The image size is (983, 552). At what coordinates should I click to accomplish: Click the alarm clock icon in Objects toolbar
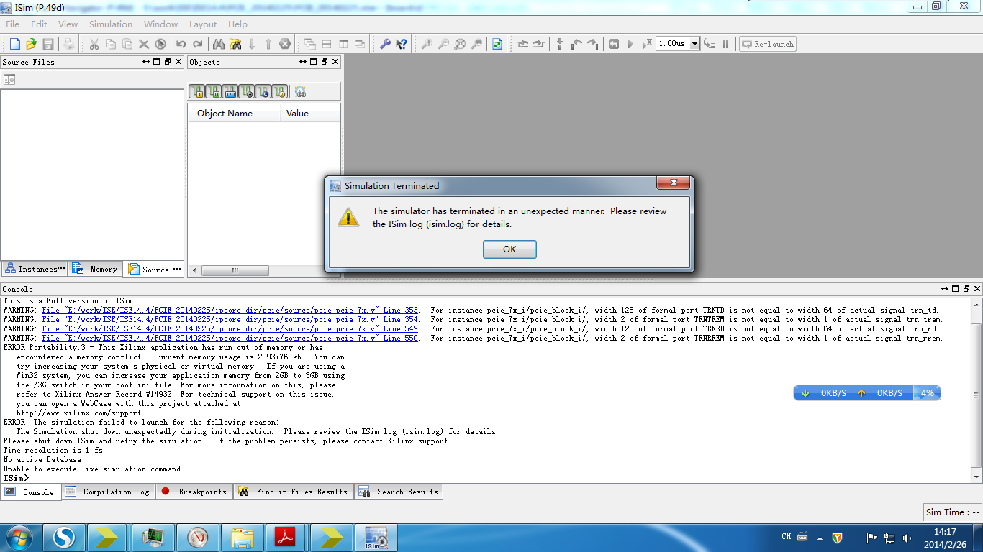click(x=300, y=91)
